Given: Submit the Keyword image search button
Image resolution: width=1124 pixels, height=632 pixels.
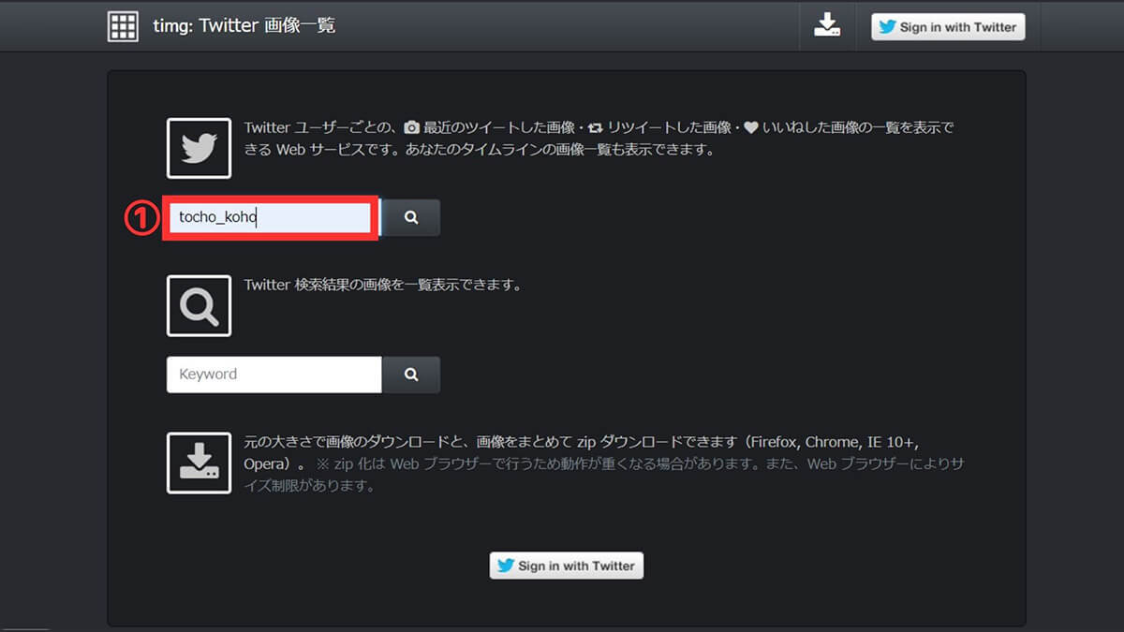Looking at the screenshot, I should tap(411, 375).
